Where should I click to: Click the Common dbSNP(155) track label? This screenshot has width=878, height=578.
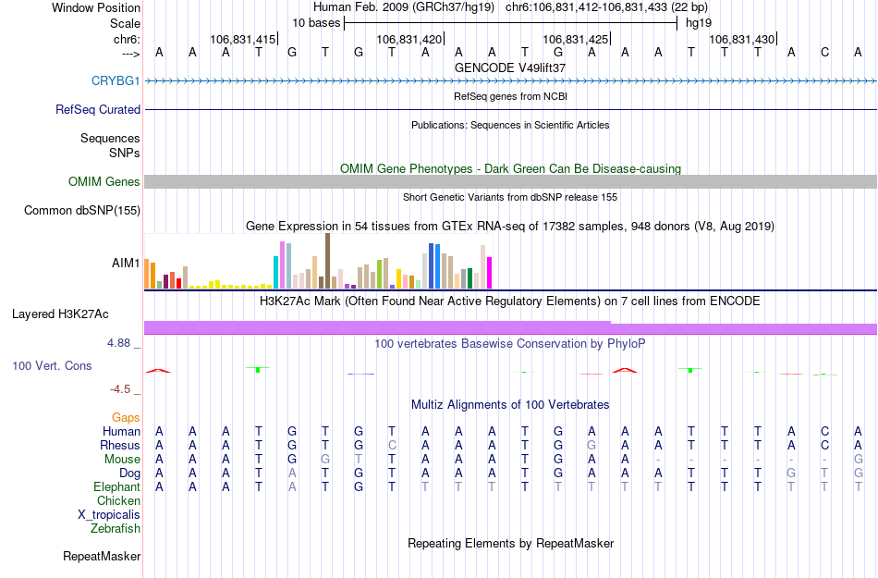81,211
